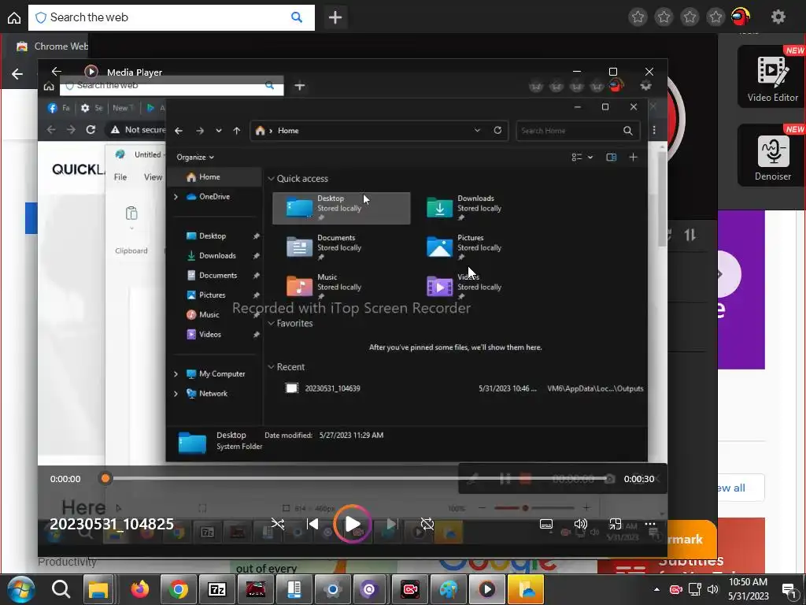Image resolution: width=806 pixels, height=605 pixels.
Task: Toggle shuffle in Media Player
Action: point(278,524)
